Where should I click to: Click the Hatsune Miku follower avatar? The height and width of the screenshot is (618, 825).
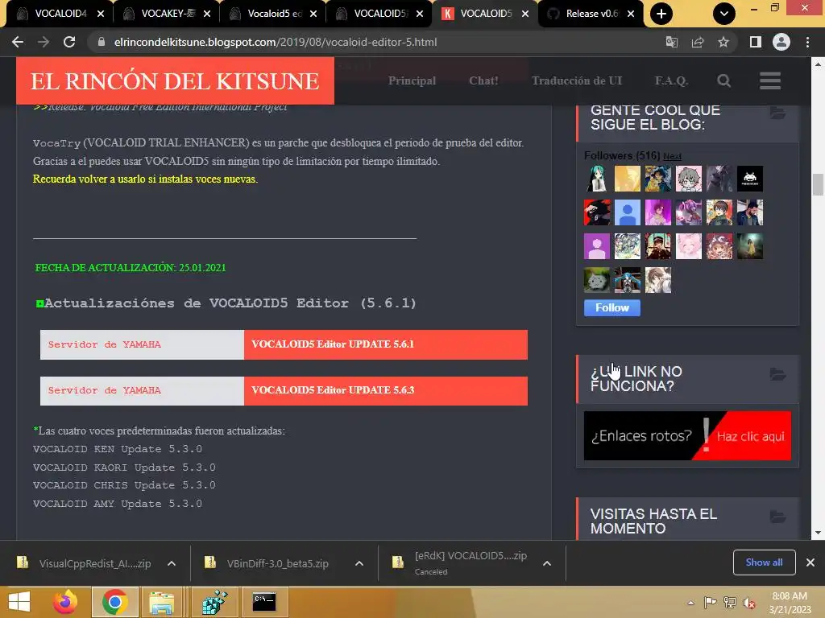[597, 179]
